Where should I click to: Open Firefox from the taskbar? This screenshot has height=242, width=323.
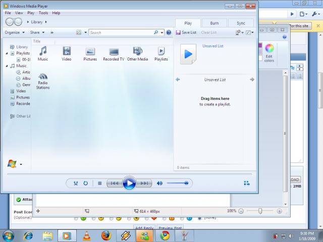point(106,236)
